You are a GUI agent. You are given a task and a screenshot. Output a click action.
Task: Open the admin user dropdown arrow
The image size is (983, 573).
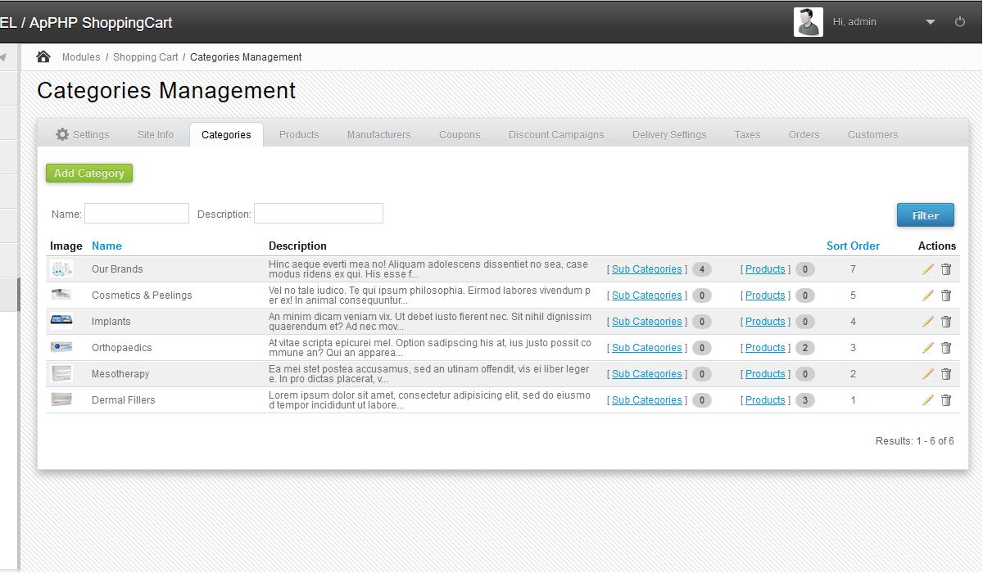coord(930,22)
